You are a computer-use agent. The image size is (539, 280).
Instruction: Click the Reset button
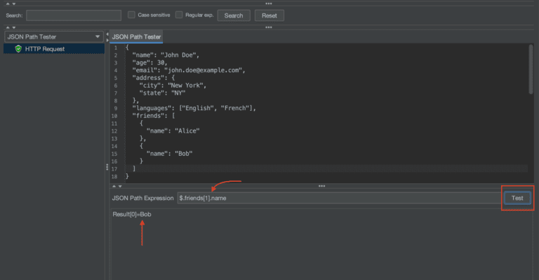269,15
